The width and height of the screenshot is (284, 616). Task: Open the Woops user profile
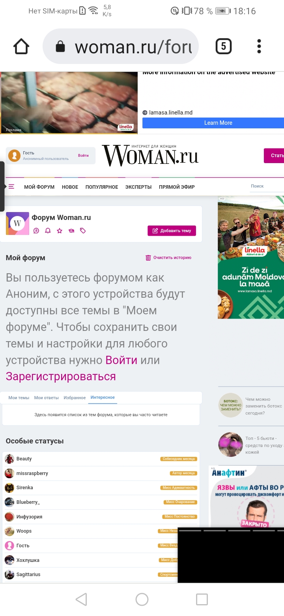[24, 531]
